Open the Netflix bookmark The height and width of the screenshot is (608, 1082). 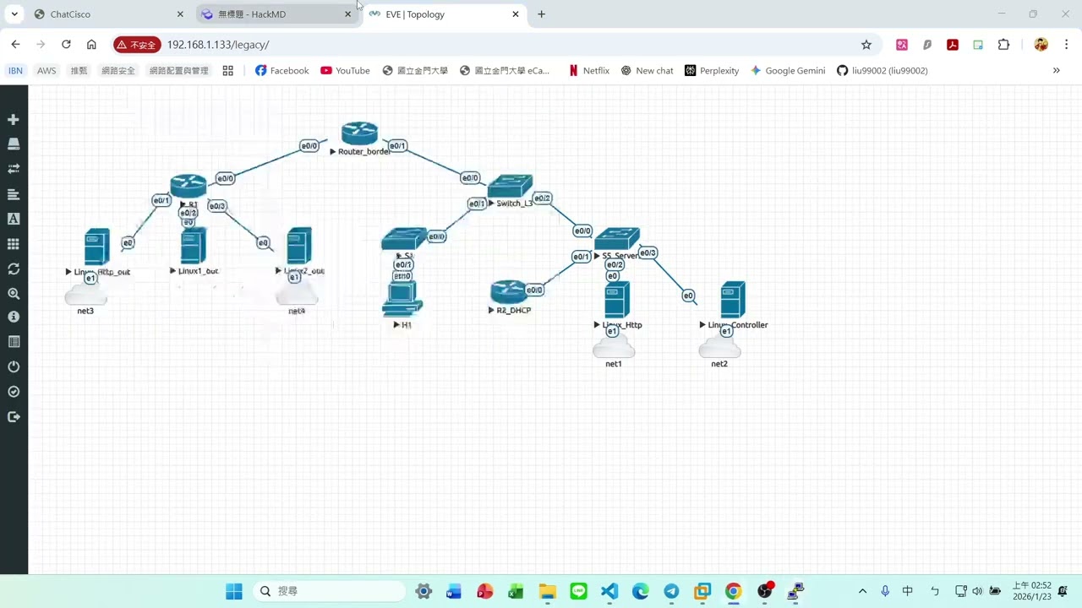coord(589,71)
